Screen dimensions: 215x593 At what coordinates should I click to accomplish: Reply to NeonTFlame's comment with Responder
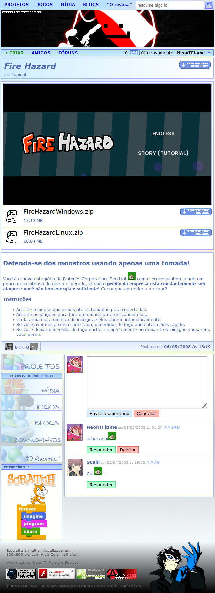[101, 450]
